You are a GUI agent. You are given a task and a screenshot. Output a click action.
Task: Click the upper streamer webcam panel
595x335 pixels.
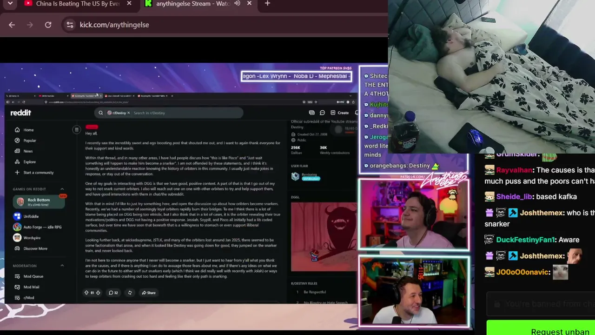pyautogui.click(x=413, y=214)
